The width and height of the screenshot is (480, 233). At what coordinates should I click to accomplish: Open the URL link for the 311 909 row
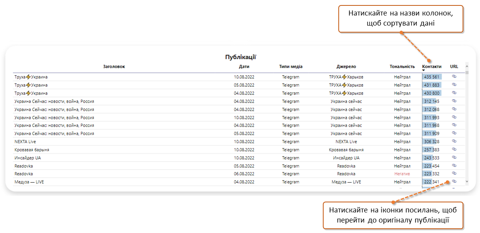pos(454,133)
